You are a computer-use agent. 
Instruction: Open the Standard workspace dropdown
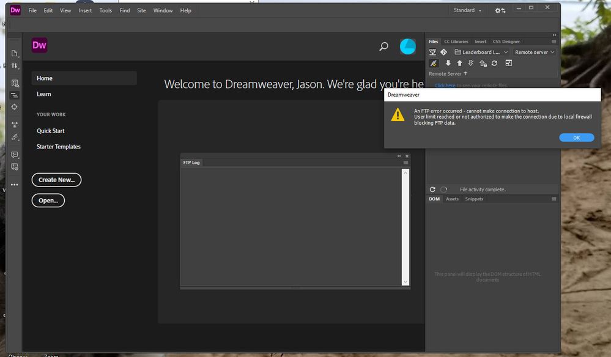[467, 10]
